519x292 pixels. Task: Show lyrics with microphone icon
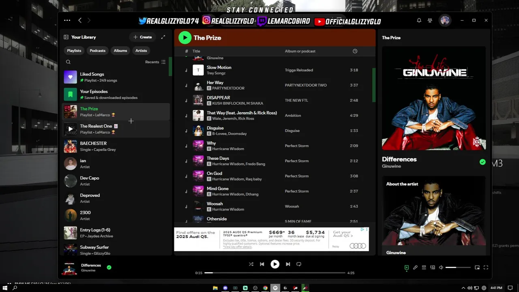click(x=415, y=268)
